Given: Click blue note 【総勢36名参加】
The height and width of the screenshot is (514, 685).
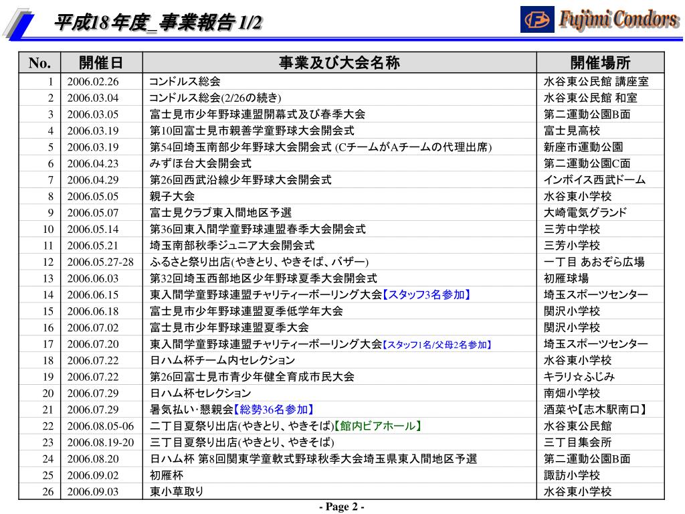Looking at the screenshot, I should 274,410.
